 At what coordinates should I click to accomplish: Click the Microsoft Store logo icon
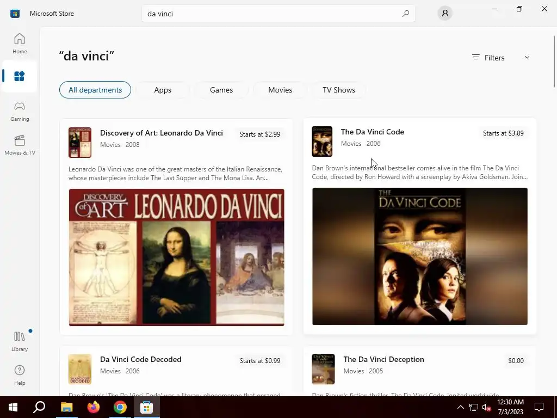15,14
